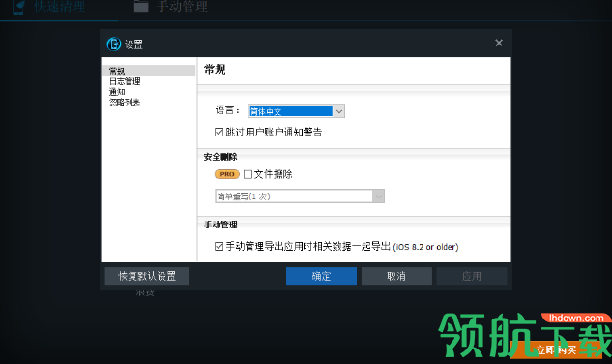Open the 语言 language dropdown
Screen dimensions: 612x364
(x=338, y=111)
